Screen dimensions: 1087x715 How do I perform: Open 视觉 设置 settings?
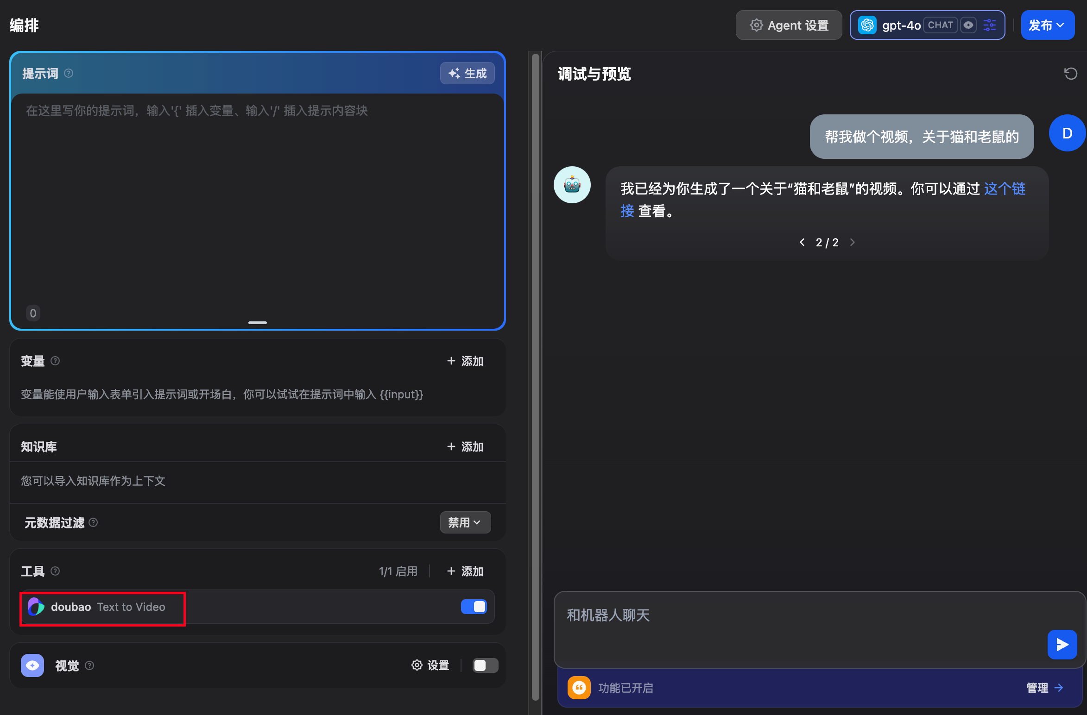(430, 665)
